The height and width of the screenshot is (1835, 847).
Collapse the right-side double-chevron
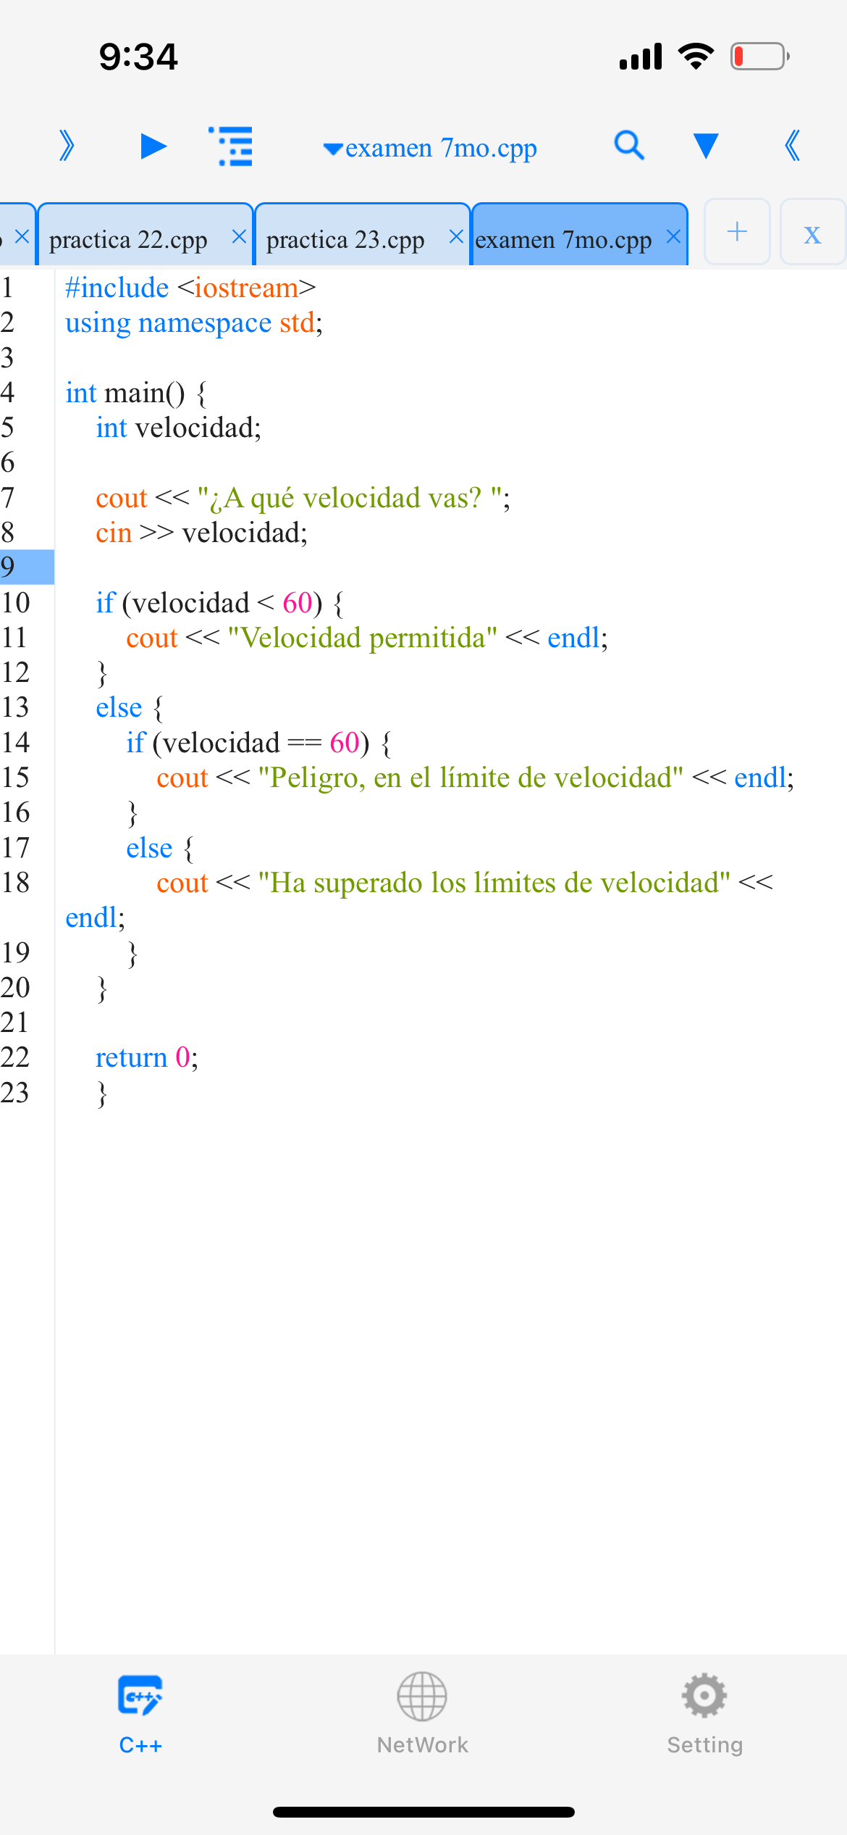793,146
